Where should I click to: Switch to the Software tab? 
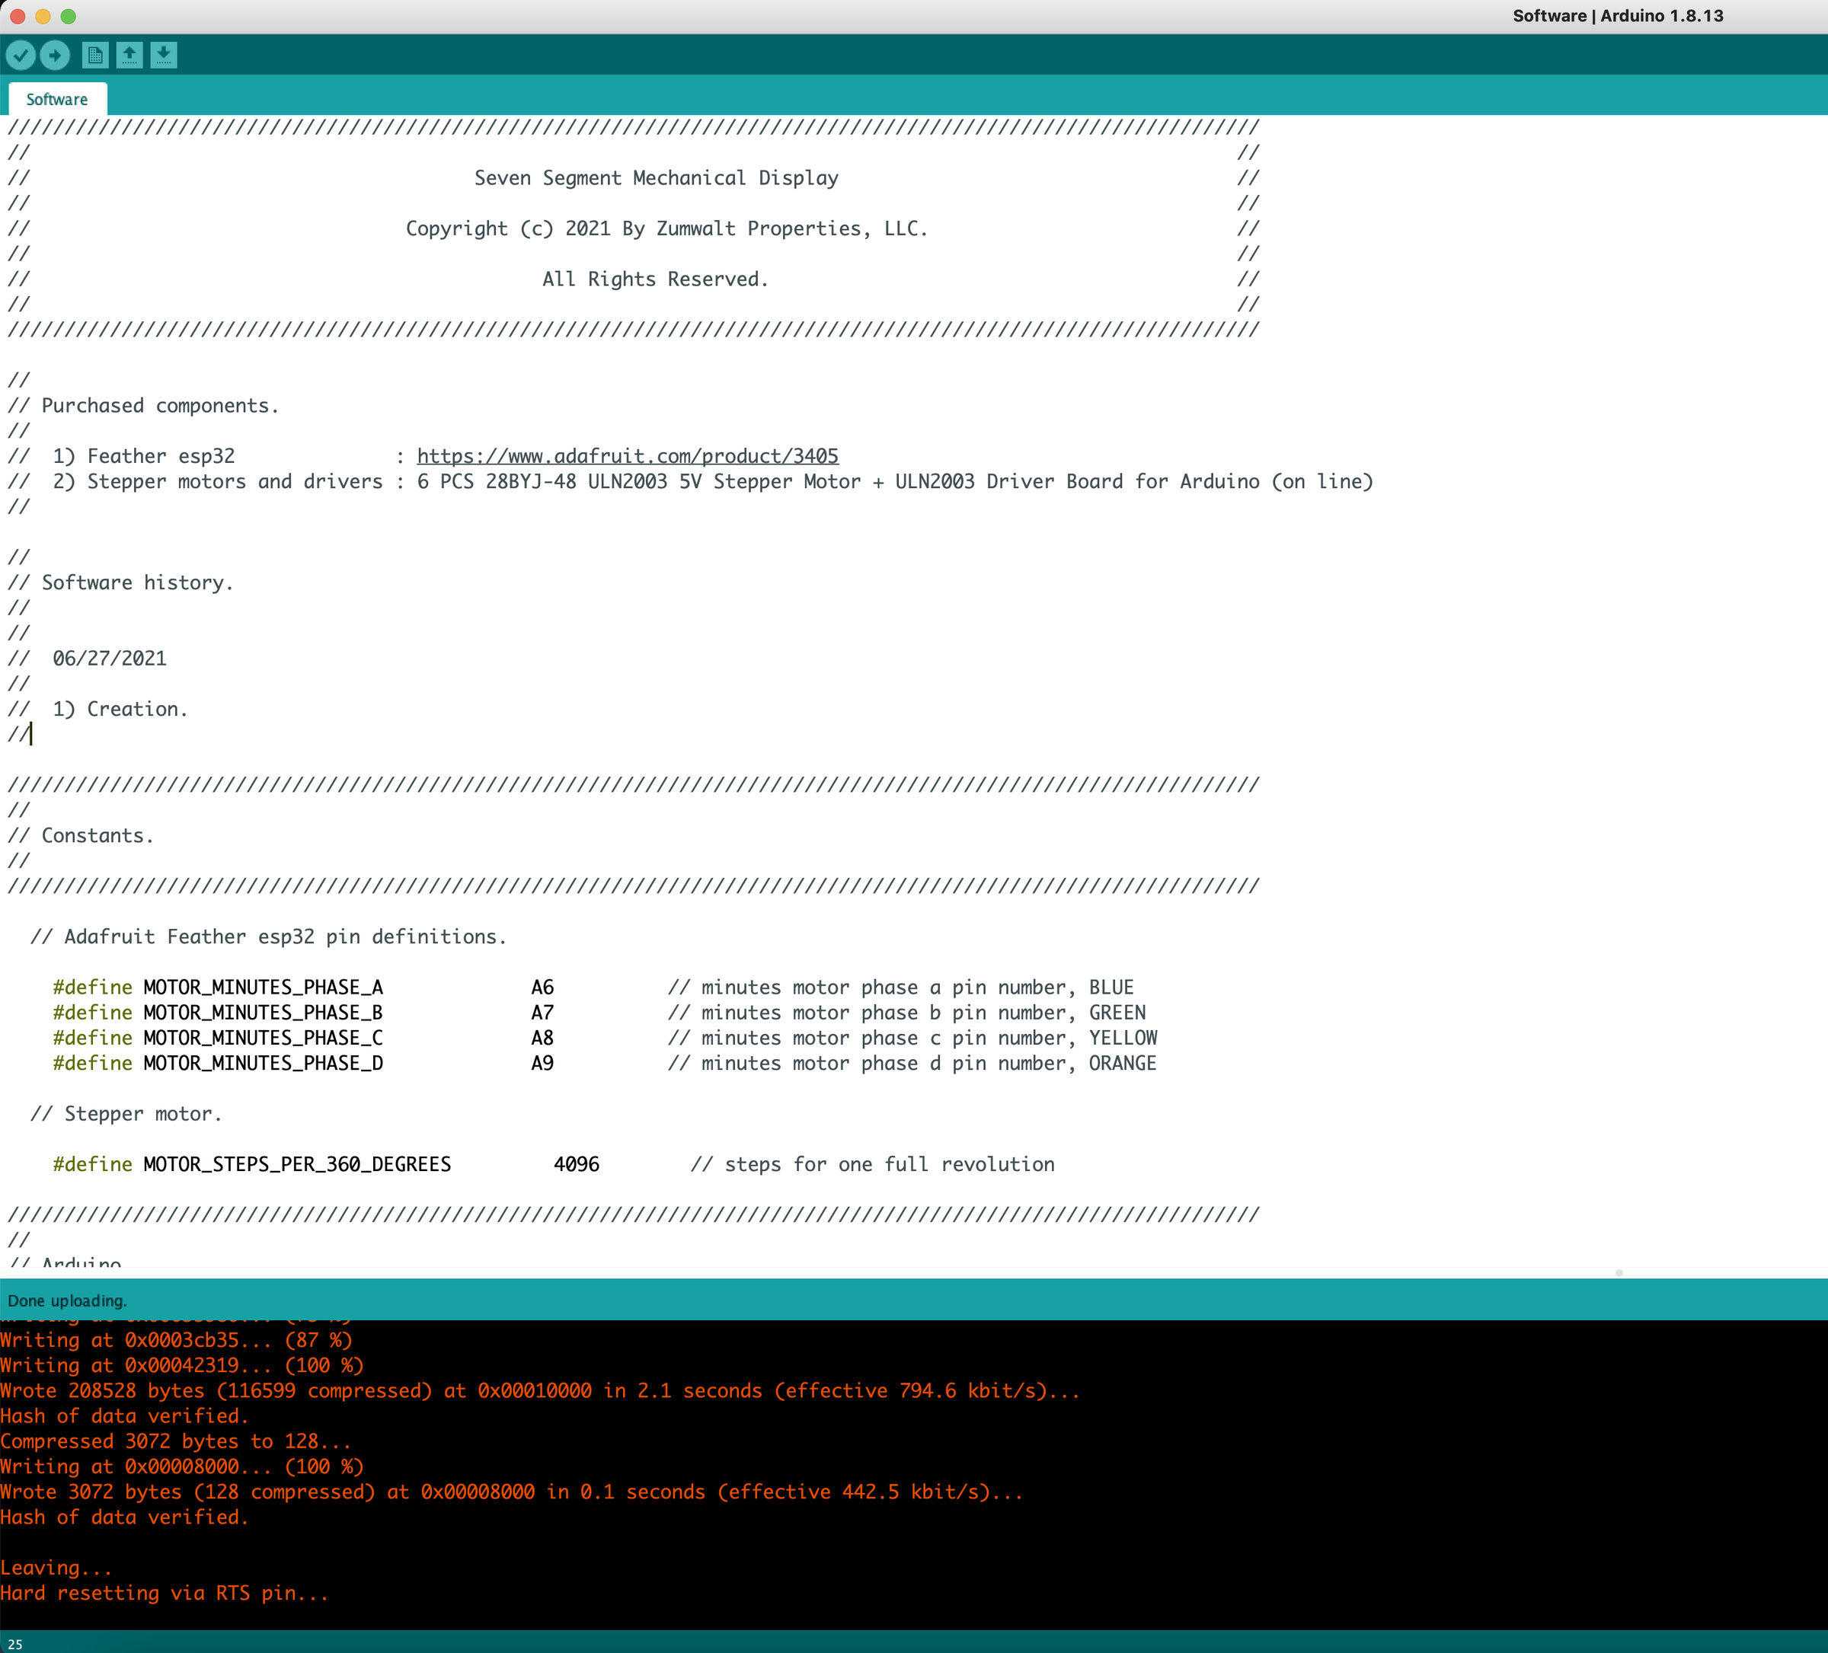(57, 100)
